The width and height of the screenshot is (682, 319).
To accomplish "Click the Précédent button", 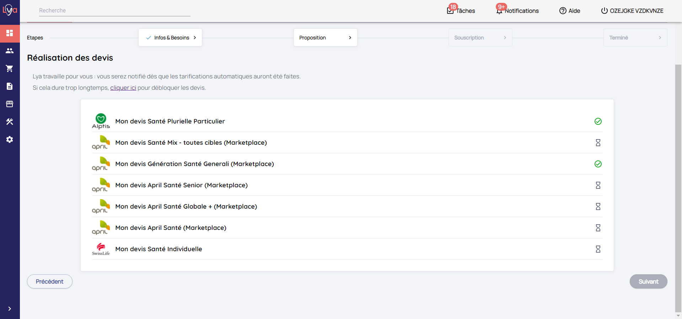I will (x=50, y=281).
